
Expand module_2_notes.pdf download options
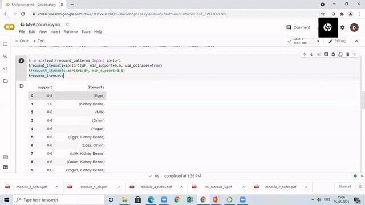point(306,187)
